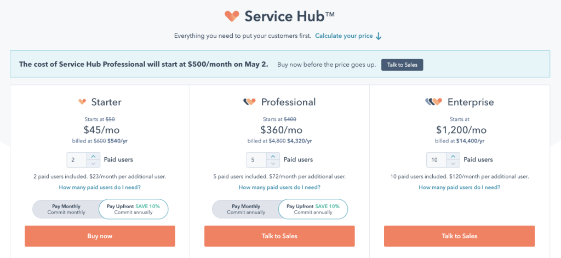Open Enterprise 'How many paid users do I need?'
The image size is (561, 258).
460,187
